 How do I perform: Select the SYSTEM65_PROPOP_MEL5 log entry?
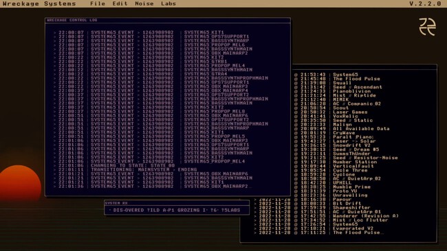(149, 136)
